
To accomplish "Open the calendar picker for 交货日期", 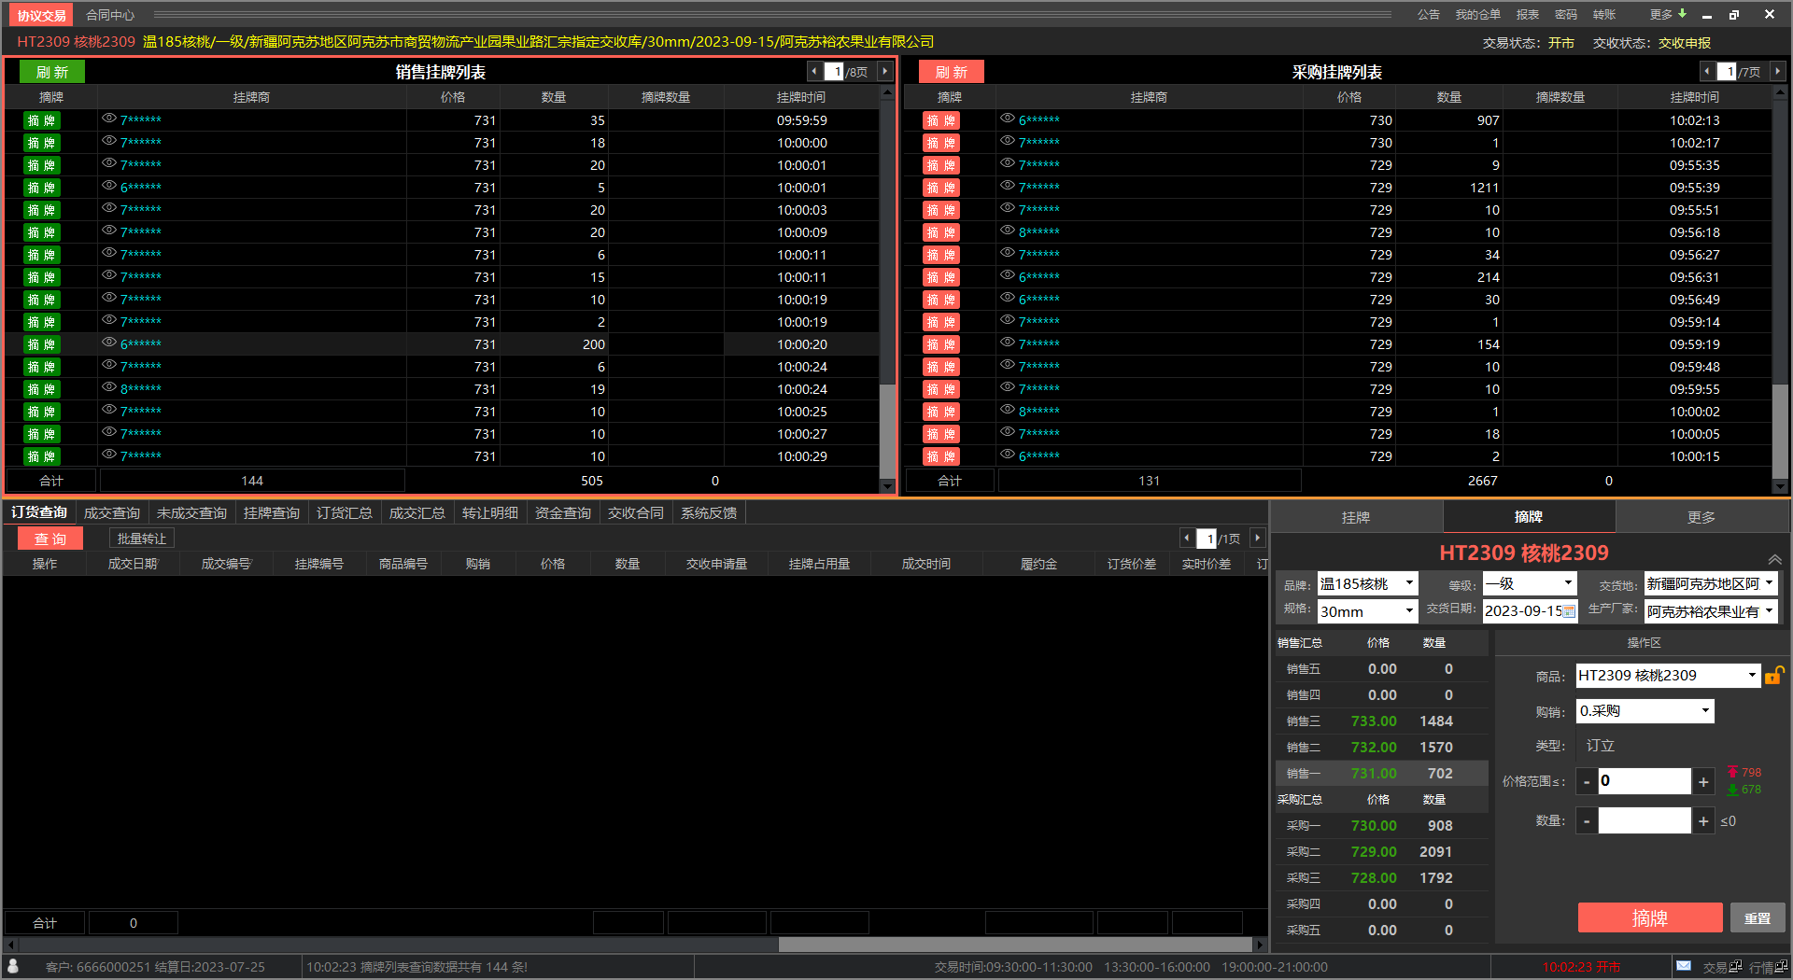I will [x=1569, y=611].
